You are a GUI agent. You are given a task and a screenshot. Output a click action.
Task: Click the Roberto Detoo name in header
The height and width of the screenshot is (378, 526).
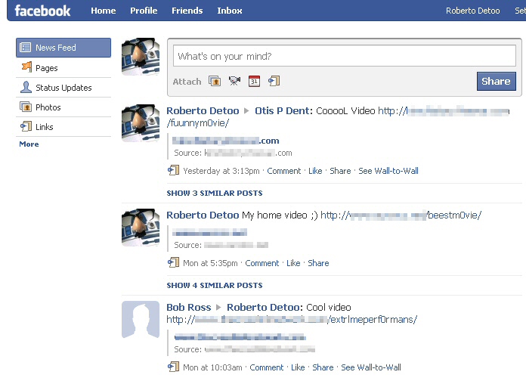(472, 11)
